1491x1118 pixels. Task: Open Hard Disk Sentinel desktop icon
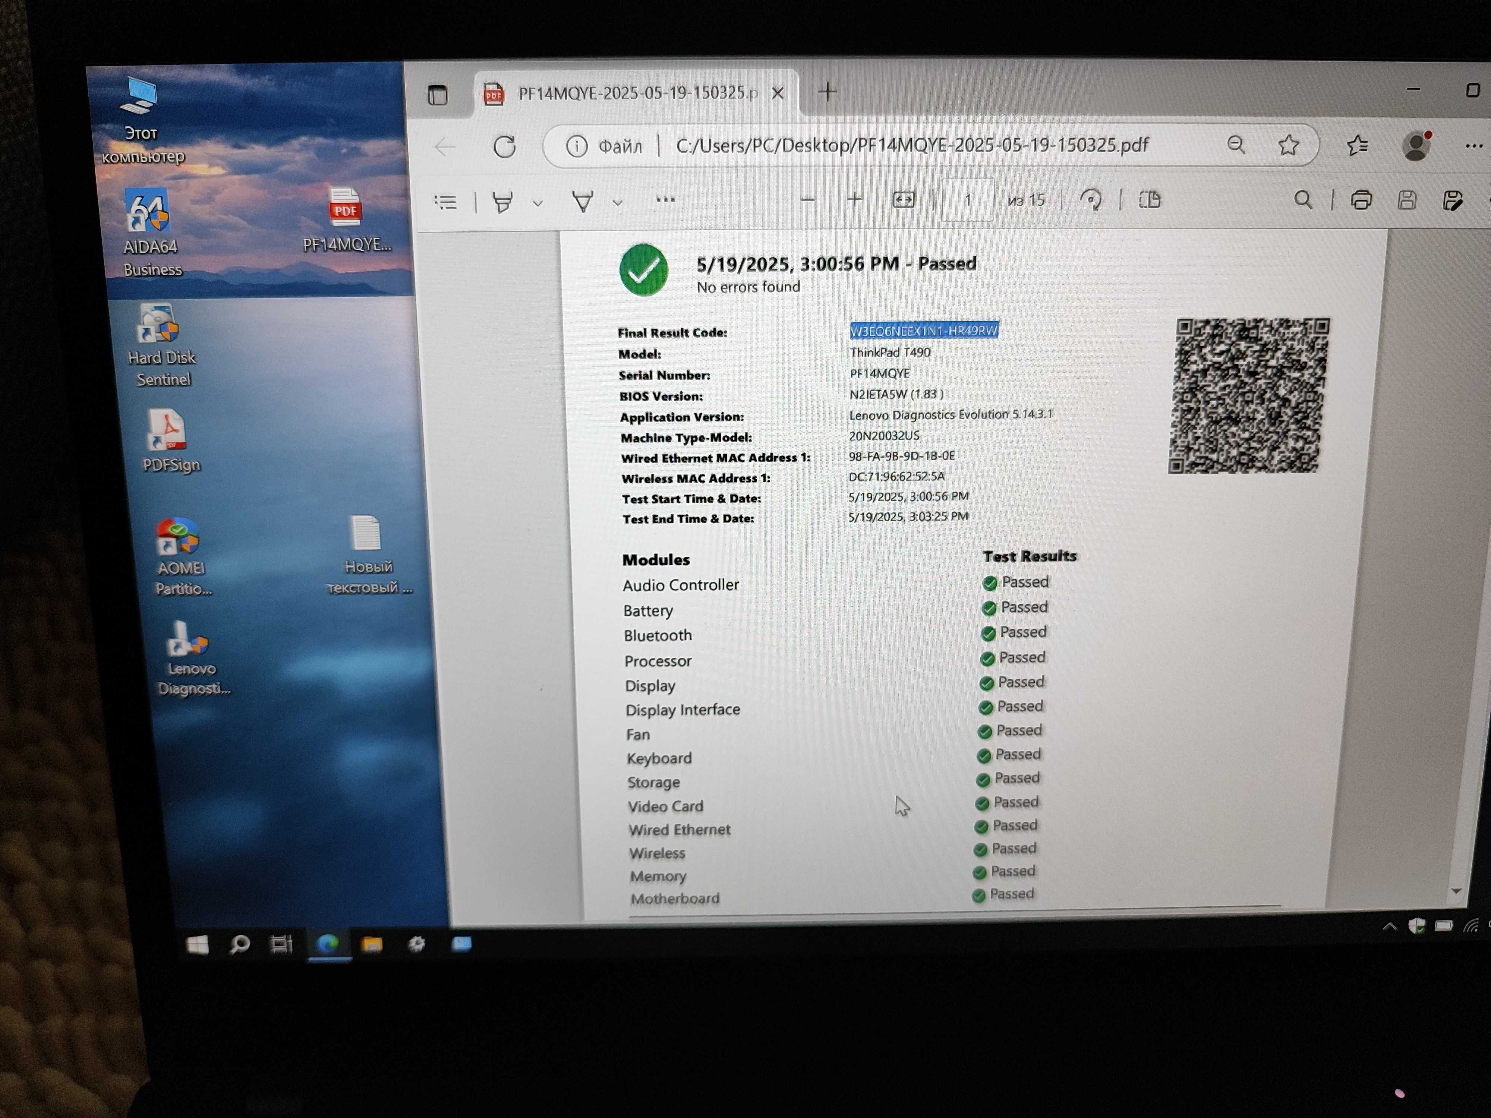[161, 346]
